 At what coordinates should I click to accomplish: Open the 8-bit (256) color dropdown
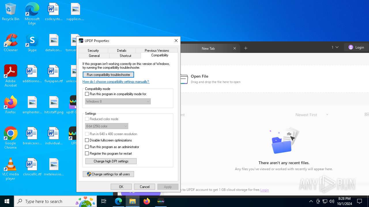107,126
